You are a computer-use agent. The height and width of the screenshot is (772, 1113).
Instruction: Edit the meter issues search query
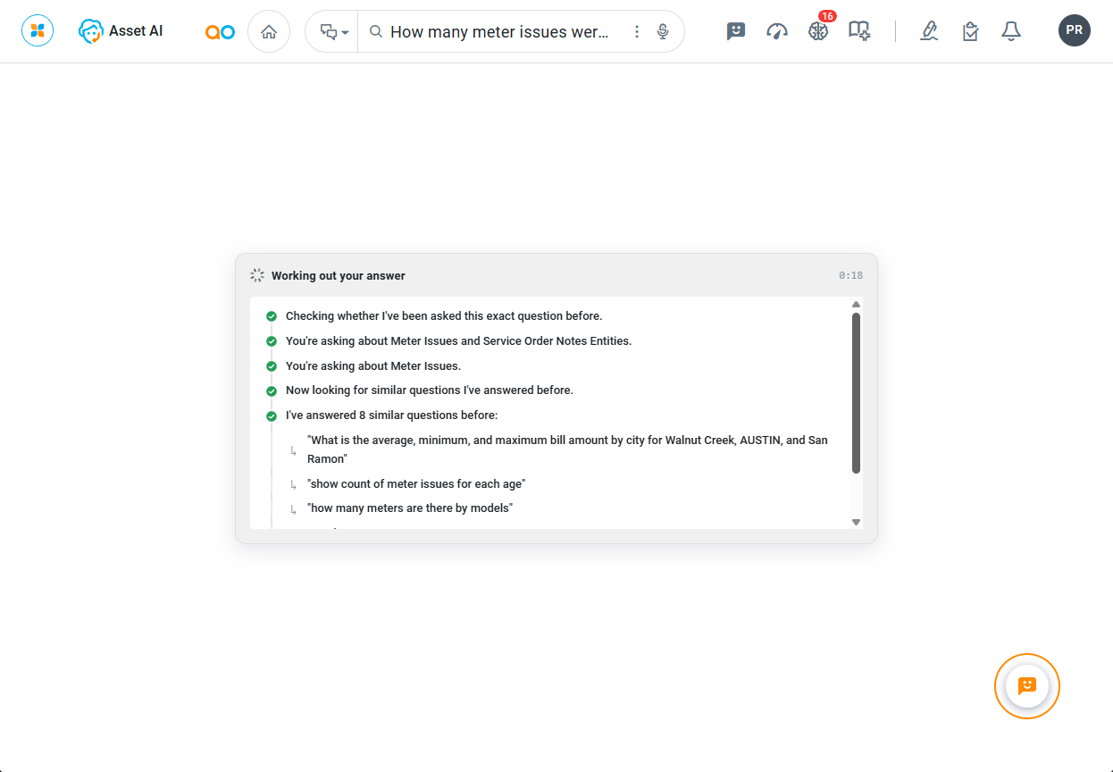point(499,32)
